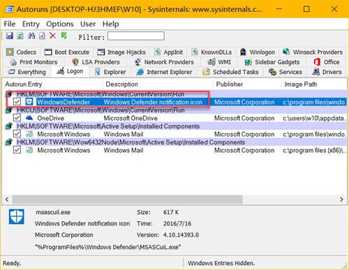
Task: Click the red Delete X icon
Action: pyautogui.click(x=53, y=36)
